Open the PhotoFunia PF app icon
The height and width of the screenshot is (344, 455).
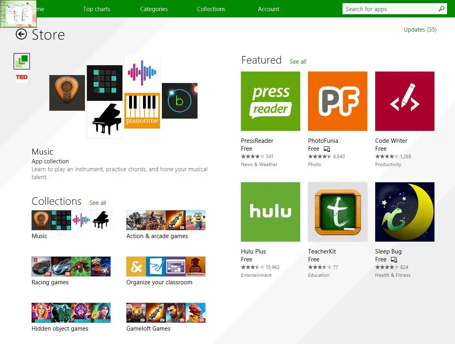click(338, 101)
